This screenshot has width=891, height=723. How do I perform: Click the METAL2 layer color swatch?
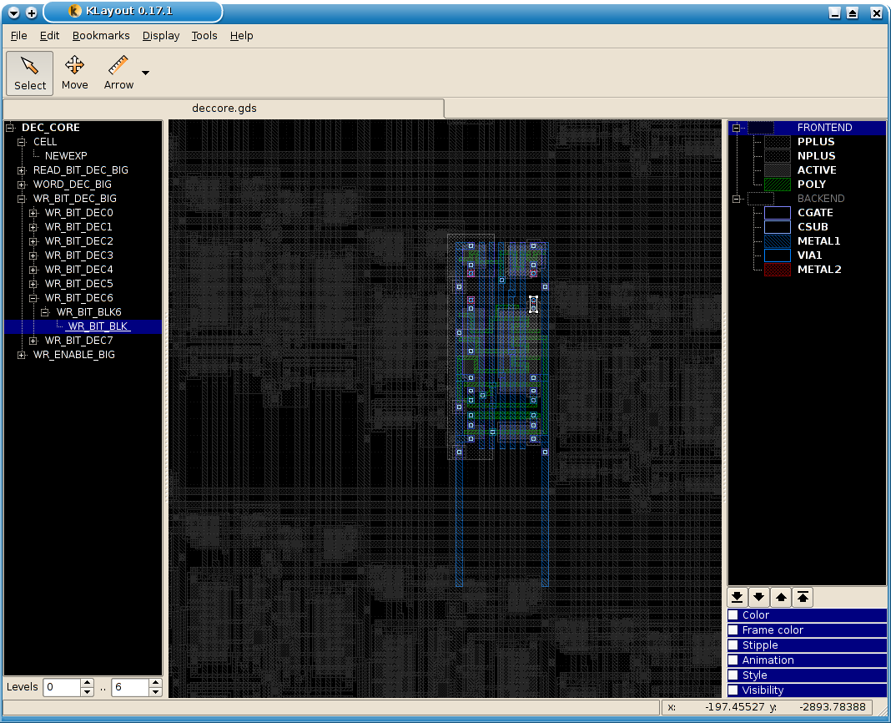777,270
